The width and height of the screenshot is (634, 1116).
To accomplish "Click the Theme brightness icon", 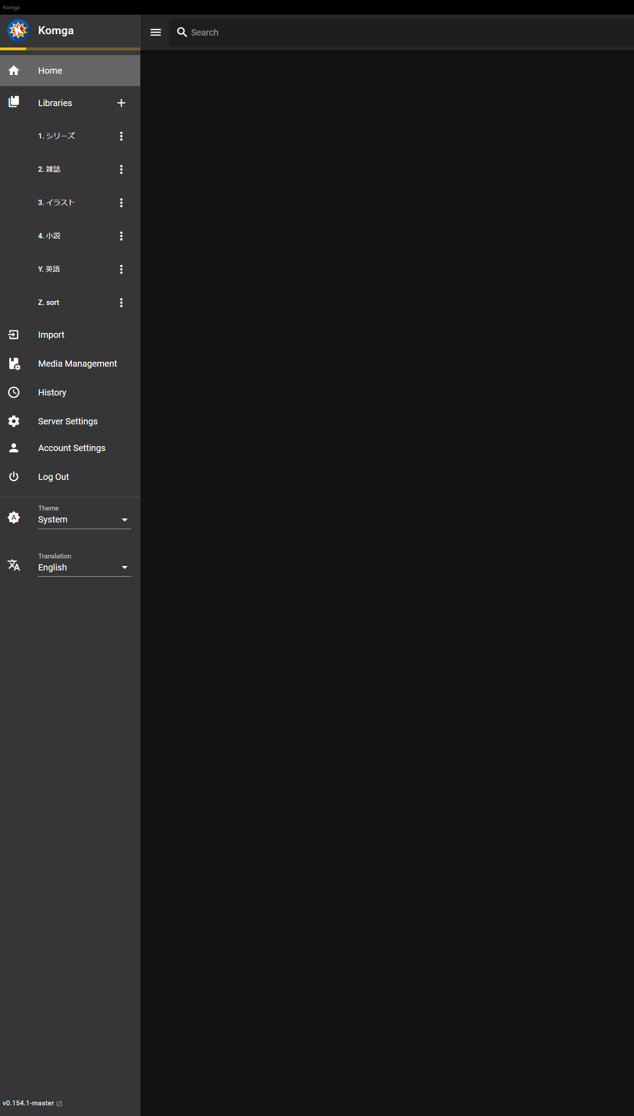I will tap(14, 518).
